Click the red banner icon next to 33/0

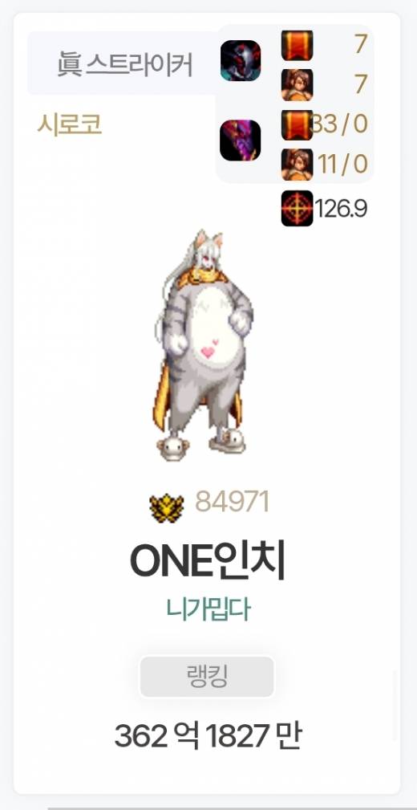point(298,124)
